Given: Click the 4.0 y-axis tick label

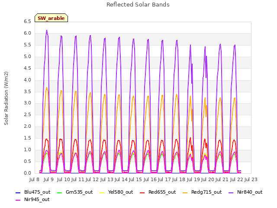Looking at the screenshot, I should tap(27, 80).
